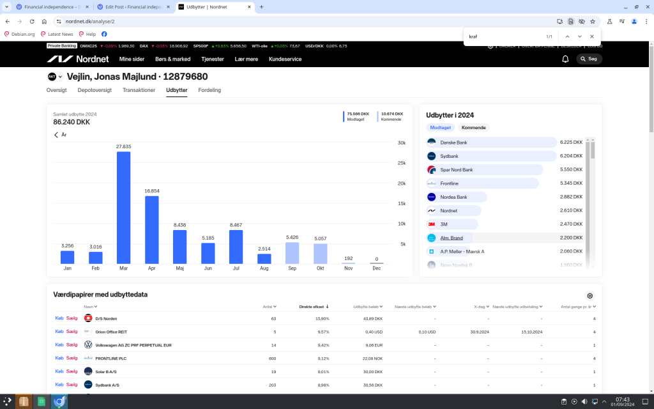Click the dividend list scrollbar

click(592, 150)
